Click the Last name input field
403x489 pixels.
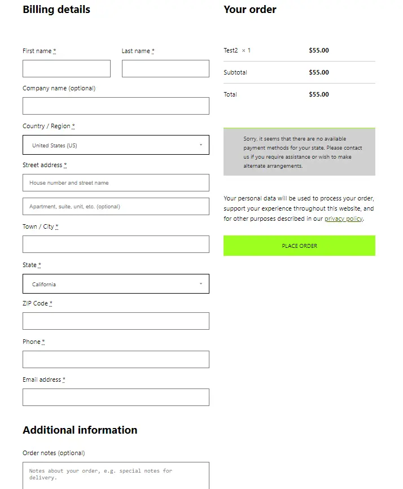click(165, 68)
